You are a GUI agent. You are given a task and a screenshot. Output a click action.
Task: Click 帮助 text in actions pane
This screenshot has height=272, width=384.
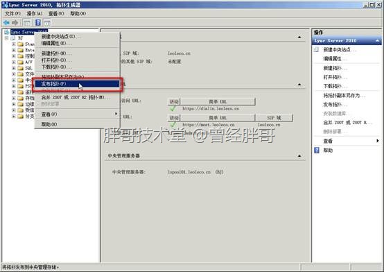pyautogui.click(x=328, y=150)
